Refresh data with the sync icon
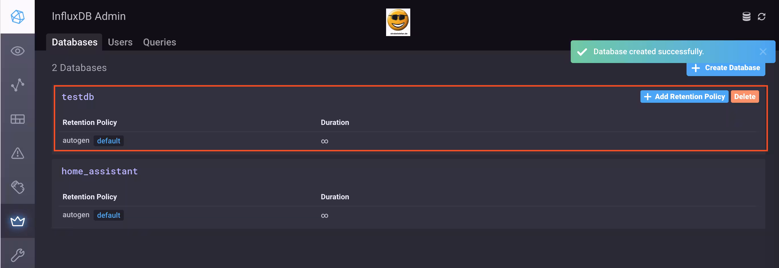Screen dimensions: 779x268 pyautogui.click(x=762, y=16)
